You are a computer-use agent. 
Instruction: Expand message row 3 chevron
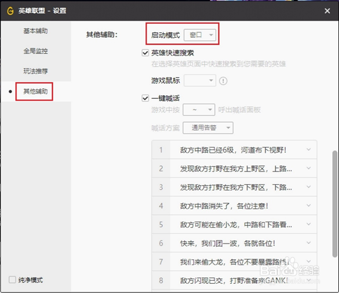(309, 187)
